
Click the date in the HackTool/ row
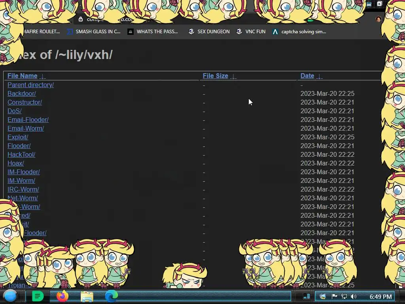click(x=327, y=155)
